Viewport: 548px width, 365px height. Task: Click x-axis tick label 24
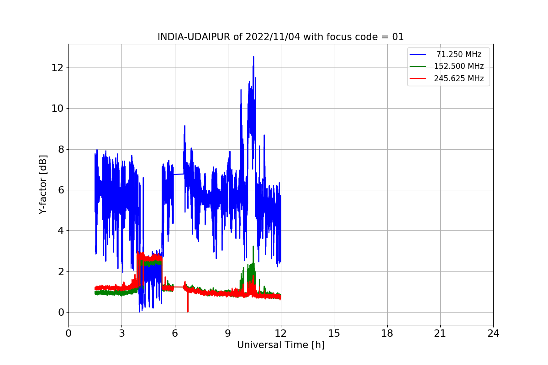coord(493,333)
